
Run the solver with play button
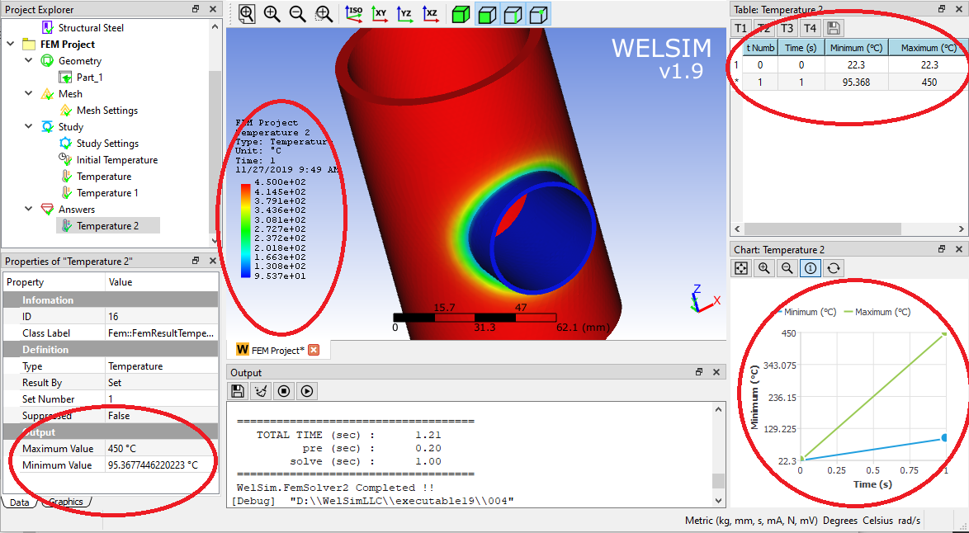tap(307, 391)
